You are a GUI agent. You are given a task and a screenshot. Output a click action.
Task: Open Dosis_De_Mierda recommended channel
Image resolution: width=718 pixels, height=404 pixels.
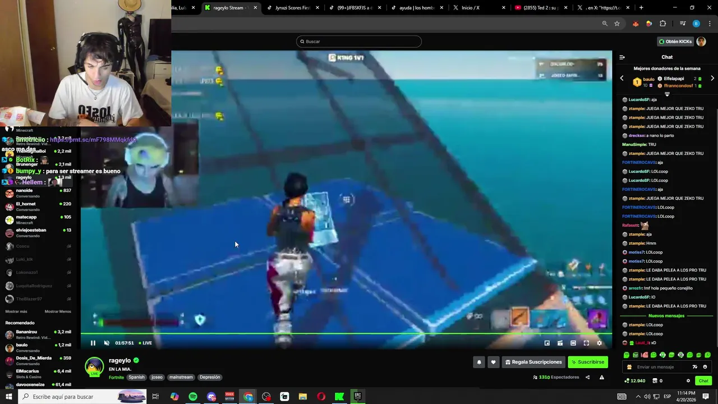coord(39,361)
